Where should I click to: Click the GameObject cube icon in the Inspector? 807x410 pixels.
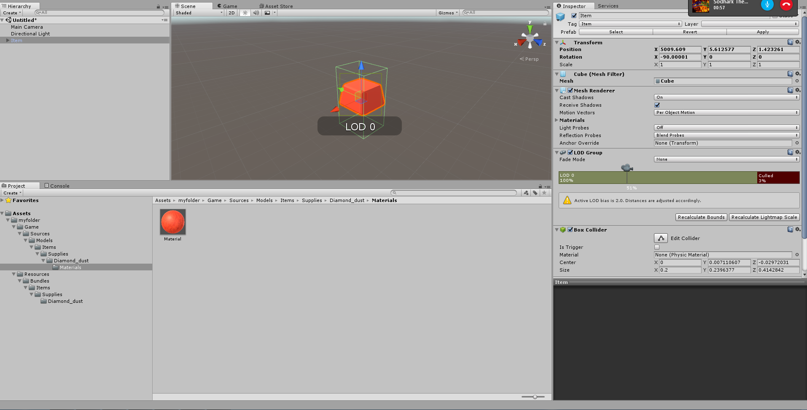(x=560, y=17)
